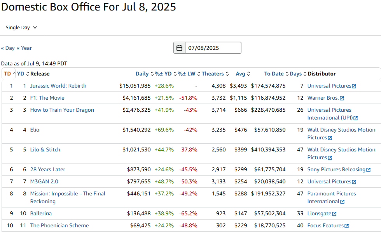This screenshot has height=232, width=381.
Task: Open Focus Features distributor link
Action: (x=325, y=226)
